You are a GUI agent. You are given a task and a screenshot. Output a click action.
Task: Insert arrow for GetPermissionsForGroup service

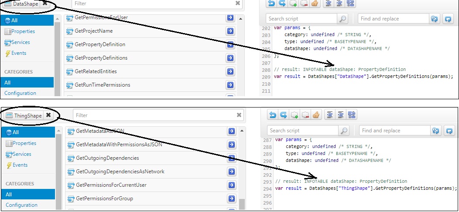pyautogui.click(x=232, y=198)
